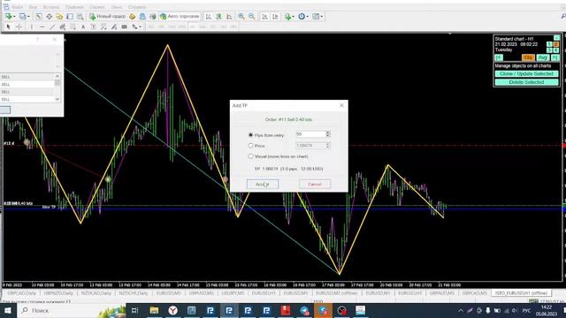The height and width of the screenshot is (318, 566).
Task: Zoom in on the chart
Action: click(x=241, y=16)
